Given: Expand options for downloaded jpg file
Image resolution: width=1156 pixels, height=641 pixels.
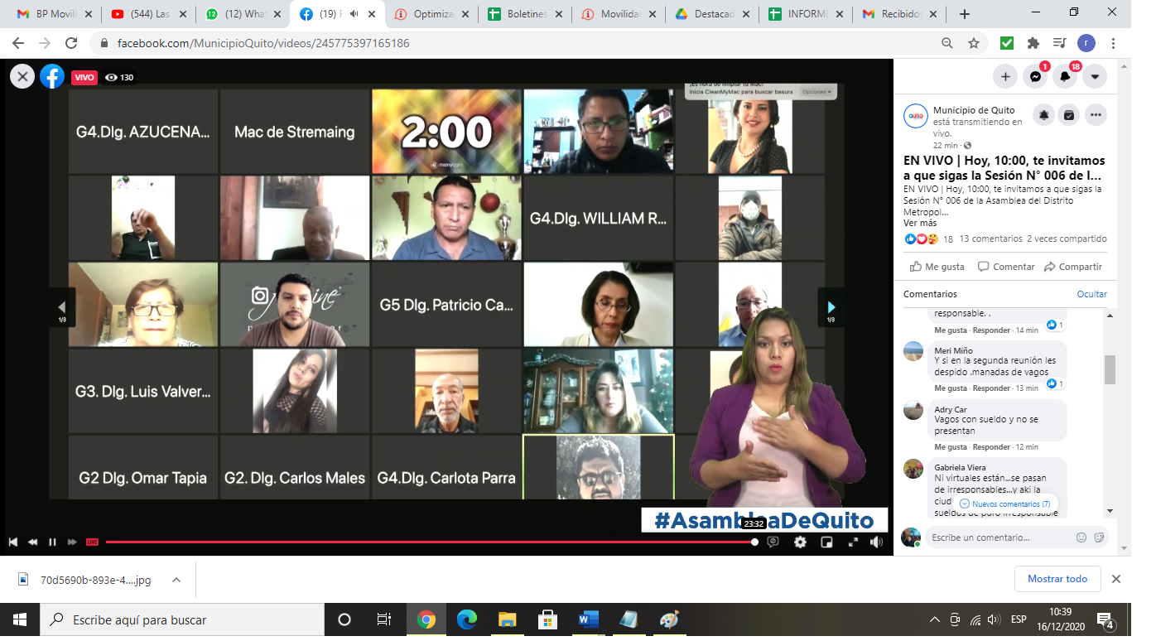Looking at the screenshot, I should [x=176, y=580].
